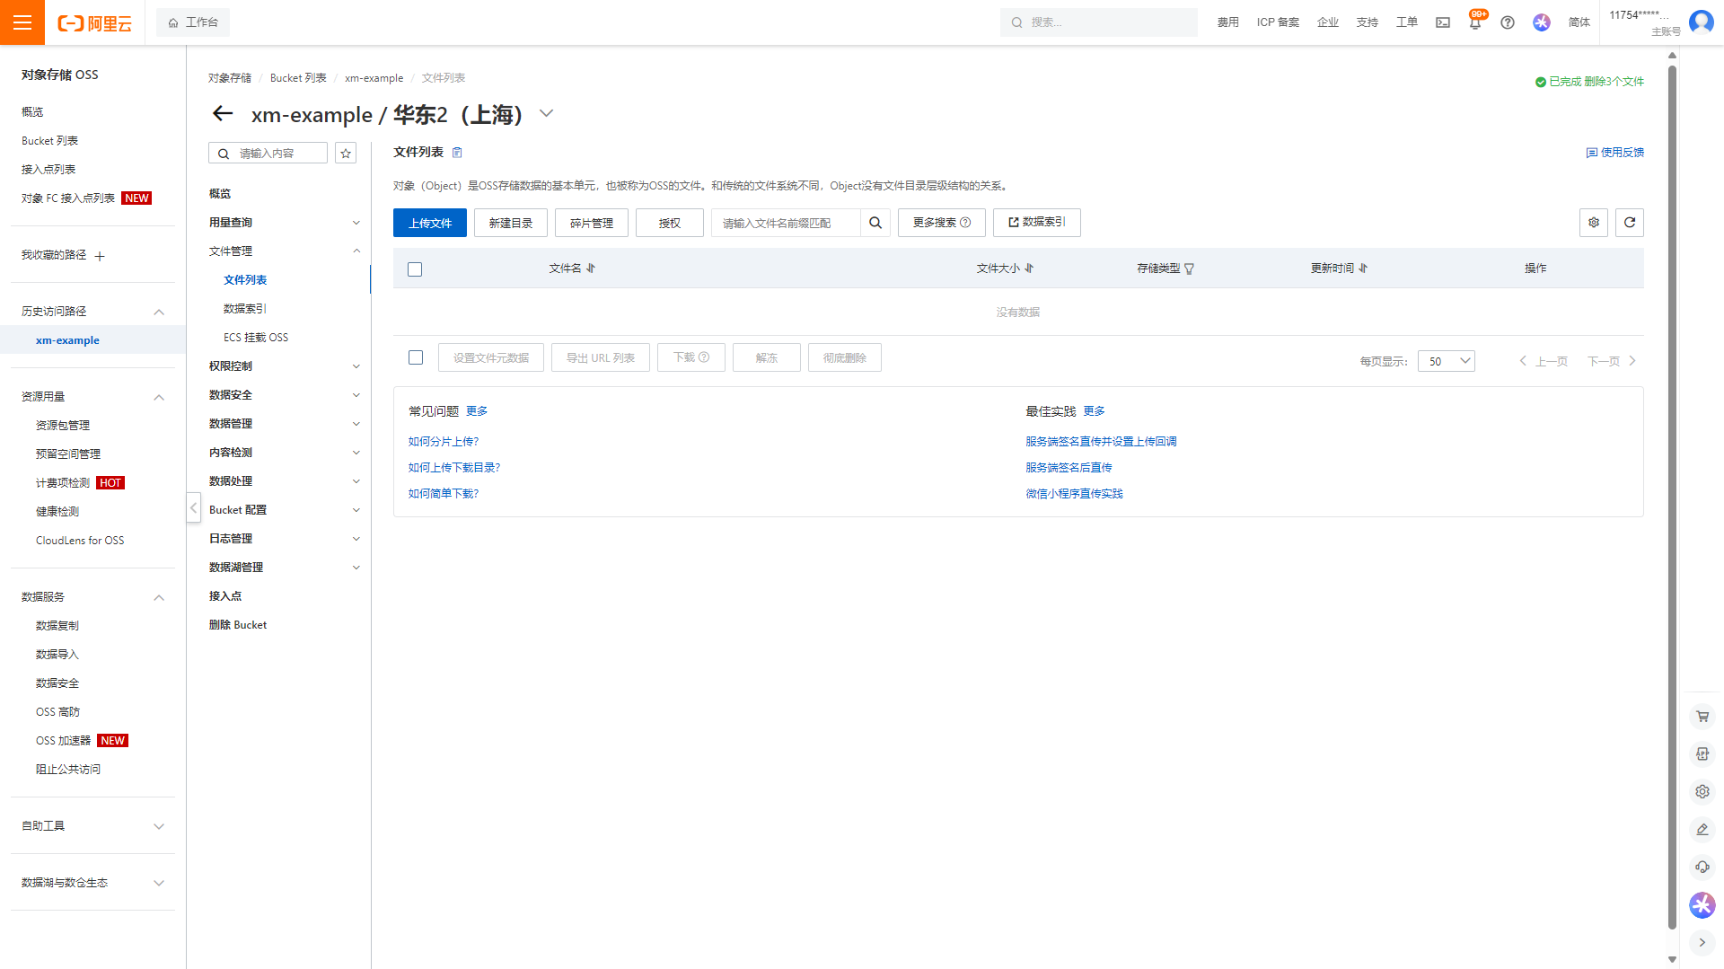1724x969 pixels.
Task: Open the bucket region switcher chevron
Action: [x=546, y=114]
